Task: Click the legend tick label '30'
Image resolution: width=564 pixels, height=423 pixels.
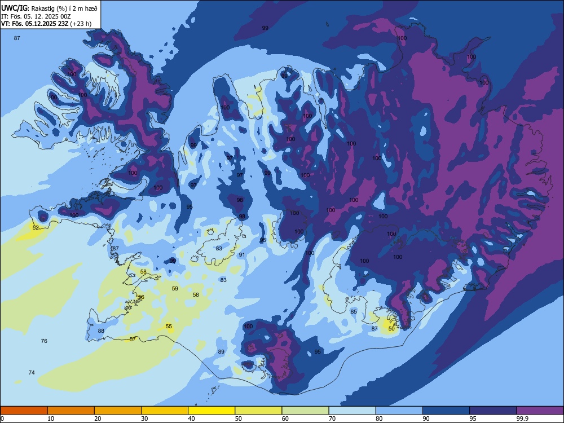Action: pos(144,418)
